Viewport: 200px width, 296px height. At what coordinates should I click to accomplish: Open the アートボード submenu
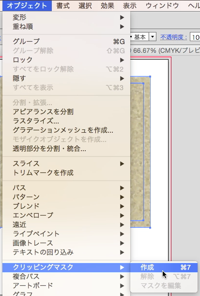coord(66,286)
